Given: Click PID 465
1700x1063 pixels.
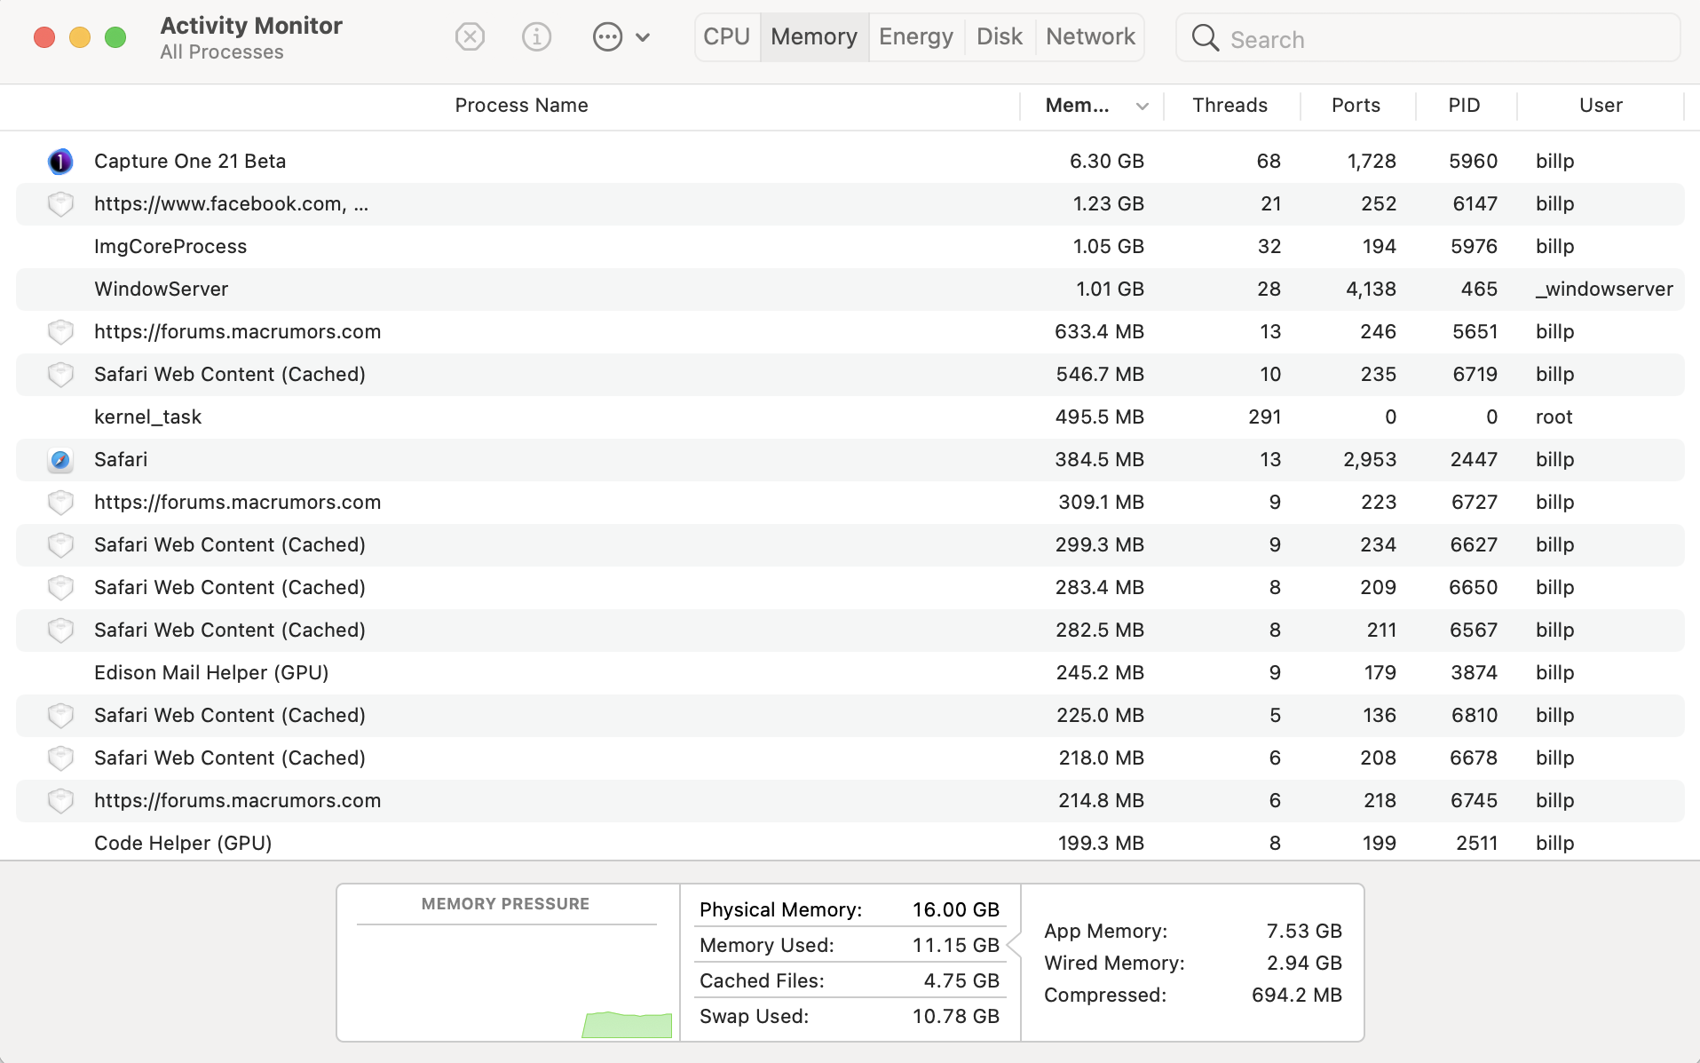Looking at the screenshot, I should [1479, 290].
